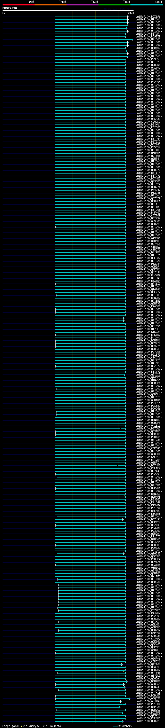Screen dimensions: 165x728
Task: Open hit UniRef100_B6T0P4
Action: [148, 34]
